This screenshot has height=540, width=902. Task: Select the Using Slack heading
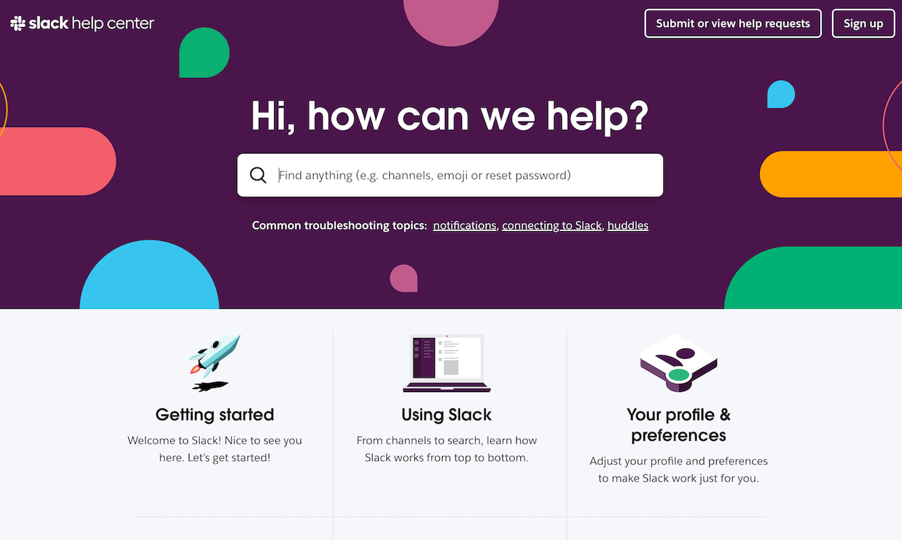[x=447, y=414]
